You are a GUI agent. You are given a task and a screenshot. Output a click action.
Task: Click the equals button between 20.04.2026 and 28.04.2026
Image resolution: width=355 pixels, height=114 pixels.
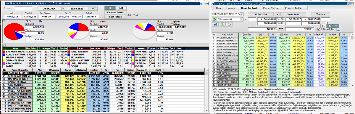coord(63,9)
